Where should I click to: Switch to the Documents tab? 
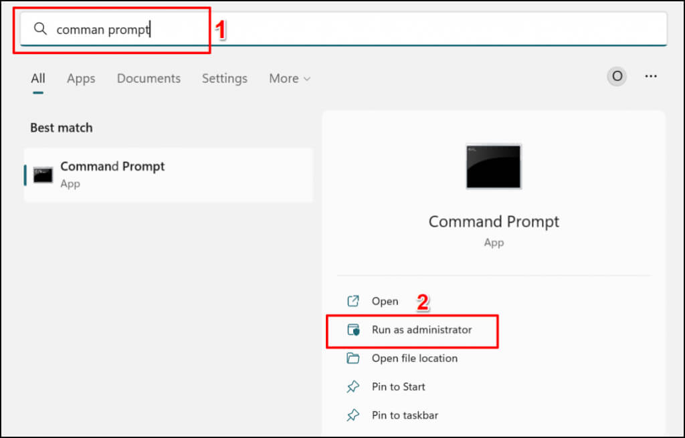149,78
